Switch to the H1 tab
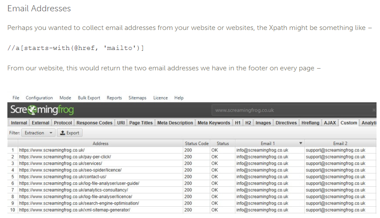 coord(238,123)
